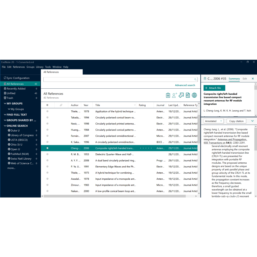Click the share library person-plus icon
257x257 pixels.
coord(175,95)
